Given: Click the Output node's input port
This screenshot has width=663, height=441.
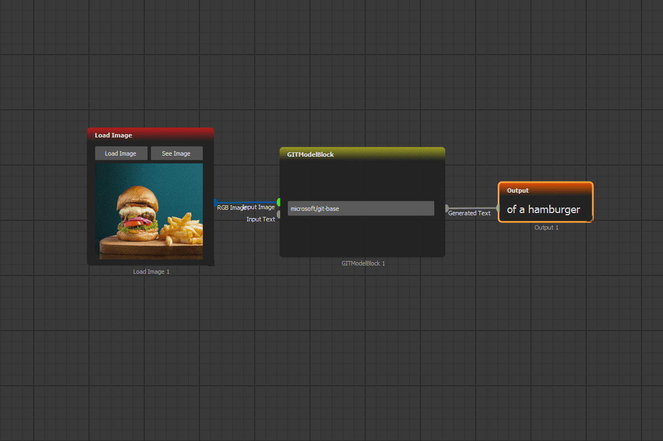Looking at the screenshot, I should (498, 208).
